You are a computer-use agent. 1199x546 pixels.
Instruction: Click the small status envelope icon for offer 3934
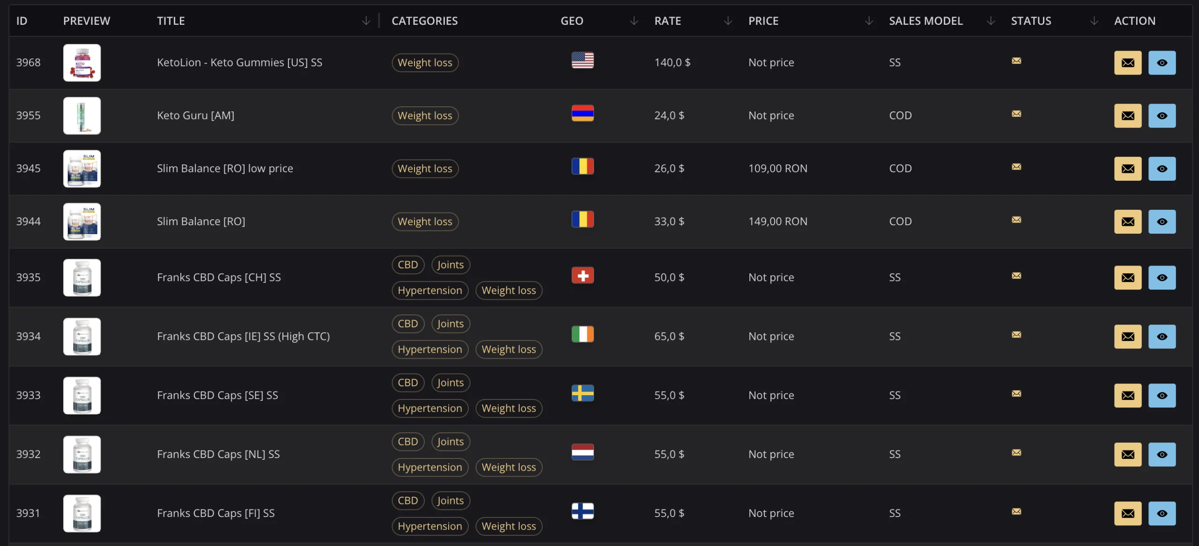click(x=1016, y=334)
